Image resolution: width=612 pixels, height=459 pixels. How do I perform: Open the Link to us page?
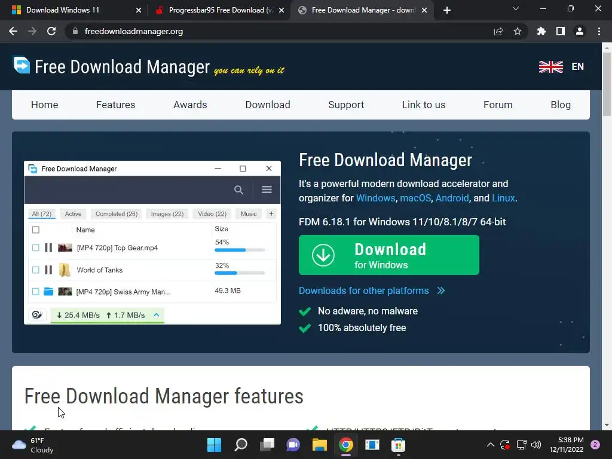pos(424,105)
